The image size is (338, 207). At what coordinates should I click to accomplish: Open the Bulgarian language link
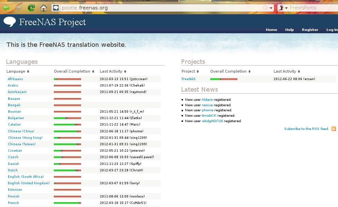(16, 118)
